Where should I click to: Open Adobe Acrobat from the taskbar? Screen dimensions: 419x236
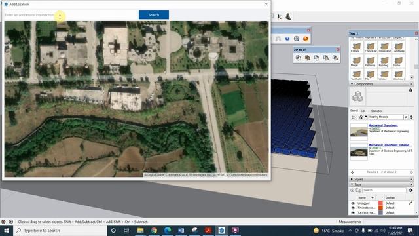pos(208,230)
